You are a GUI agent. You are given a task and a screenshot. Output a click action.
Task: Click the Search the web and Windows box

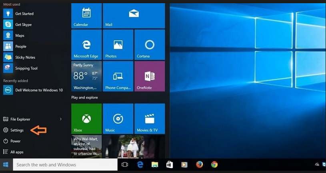(x=65, y=165)
